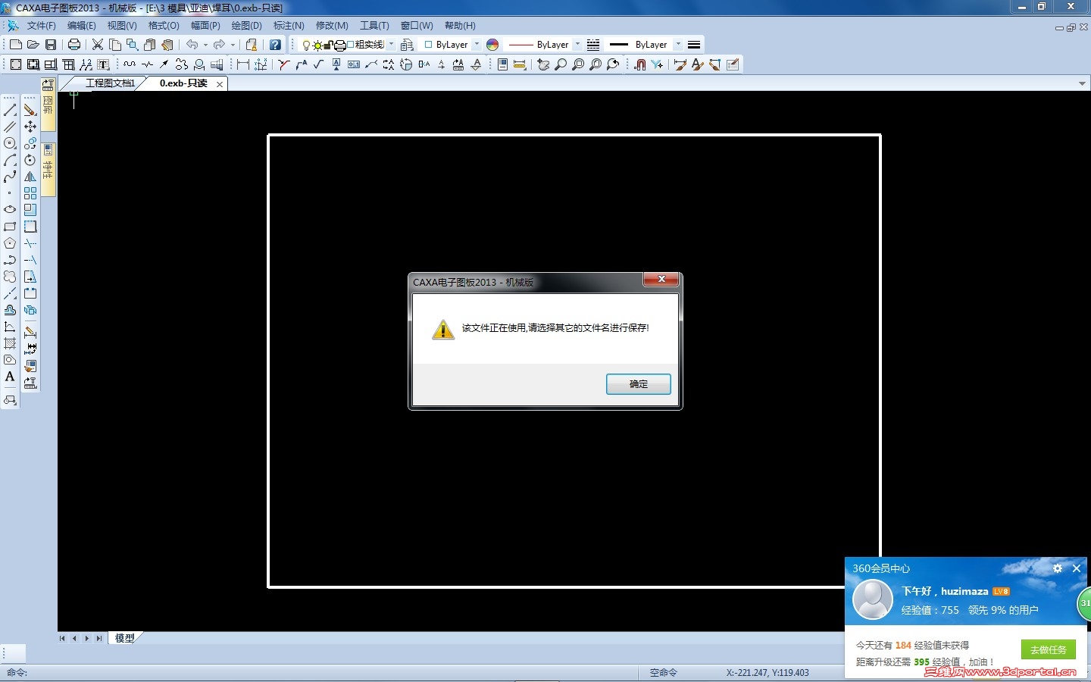1091x682 pixels.
Task: Undo the last action
Action: (x=192, y=45)
